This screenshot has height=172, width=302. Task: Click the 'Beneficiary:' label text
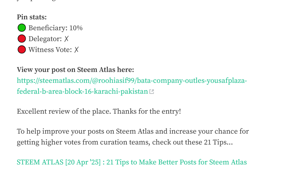coord(48,28)
